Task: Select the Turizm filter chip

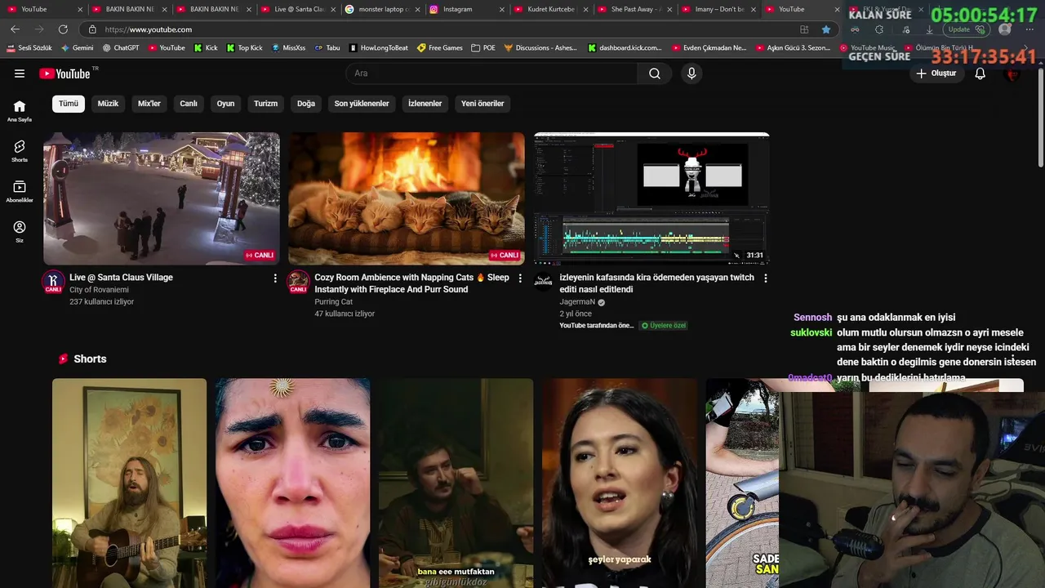Action: pyautogui.click(x=265, y=104)
